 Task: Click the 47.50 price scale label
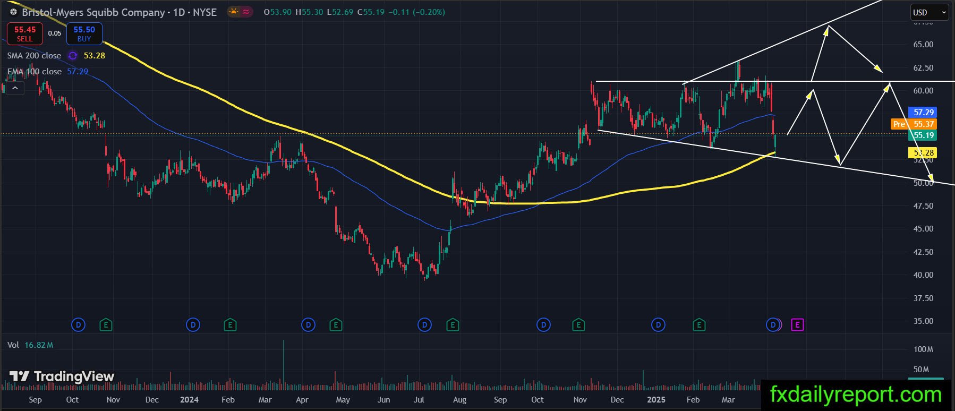tap(923, 206)
